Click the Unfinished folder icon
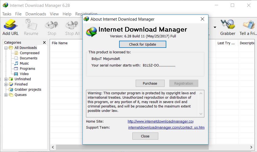This screenshot has width=257, height=152. click(11, 79)
